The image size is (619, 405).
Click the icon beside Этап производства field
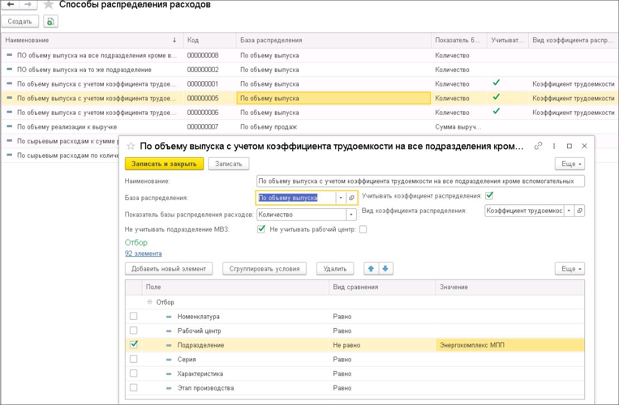click(x=169, y=388)
